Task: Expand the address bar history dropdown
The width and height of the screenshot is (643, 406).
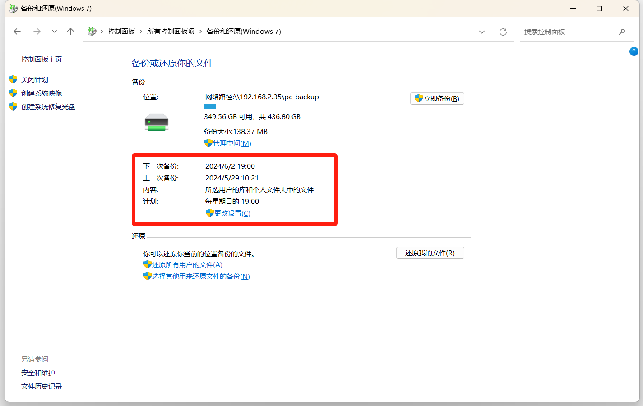Action: (481, 32)
